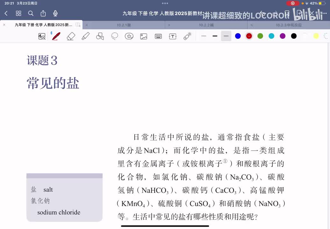Pick the white pen color

305,36
